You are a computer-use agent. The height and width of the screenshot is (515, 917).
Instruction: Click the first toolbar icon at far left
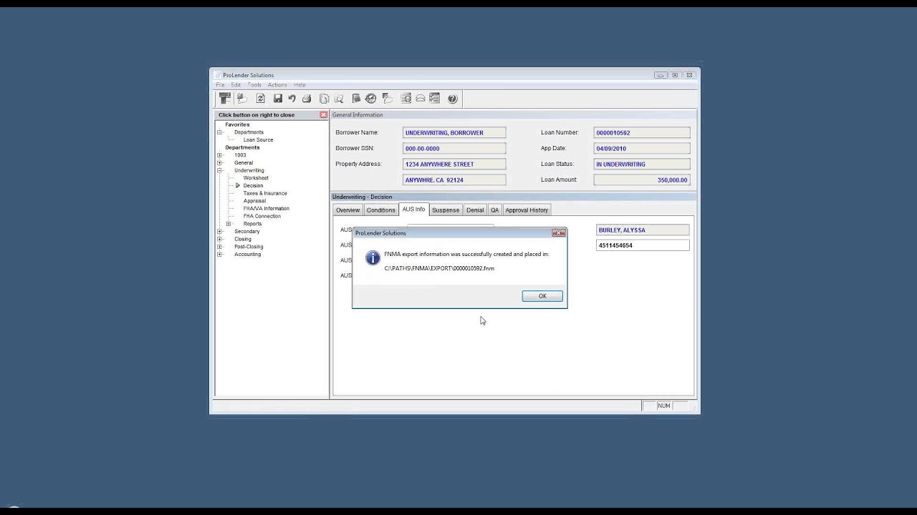(x=225, y=99)
